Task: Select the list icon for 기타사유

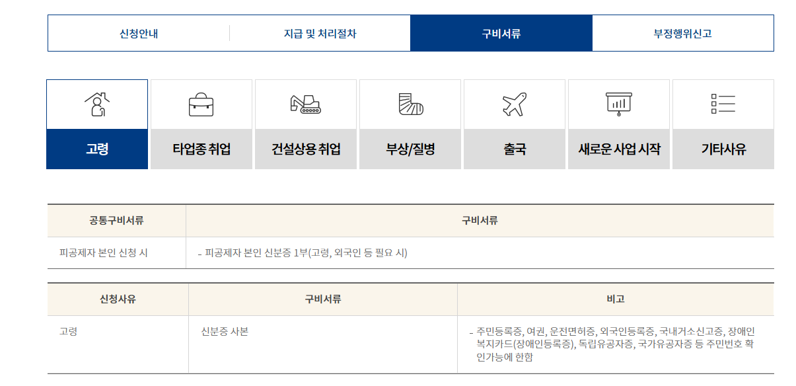Action: pos(723,104)
